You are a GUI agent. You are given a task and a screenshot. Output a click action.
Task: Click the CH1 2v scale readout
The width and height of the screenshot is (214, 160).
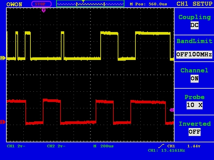pos(16,146)
